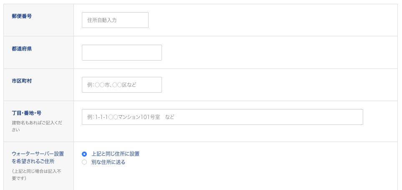This screenshot has height=190, width=402.
Task: Focus the 丁目・番地・号 street address field
Action: pos(222,117)
